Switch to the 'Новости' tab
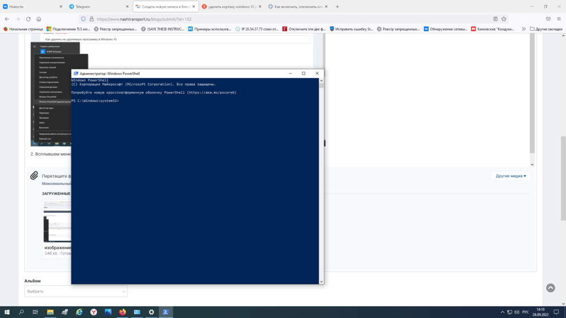This screenshot has height=318, width=566. [x=31, y=6]
